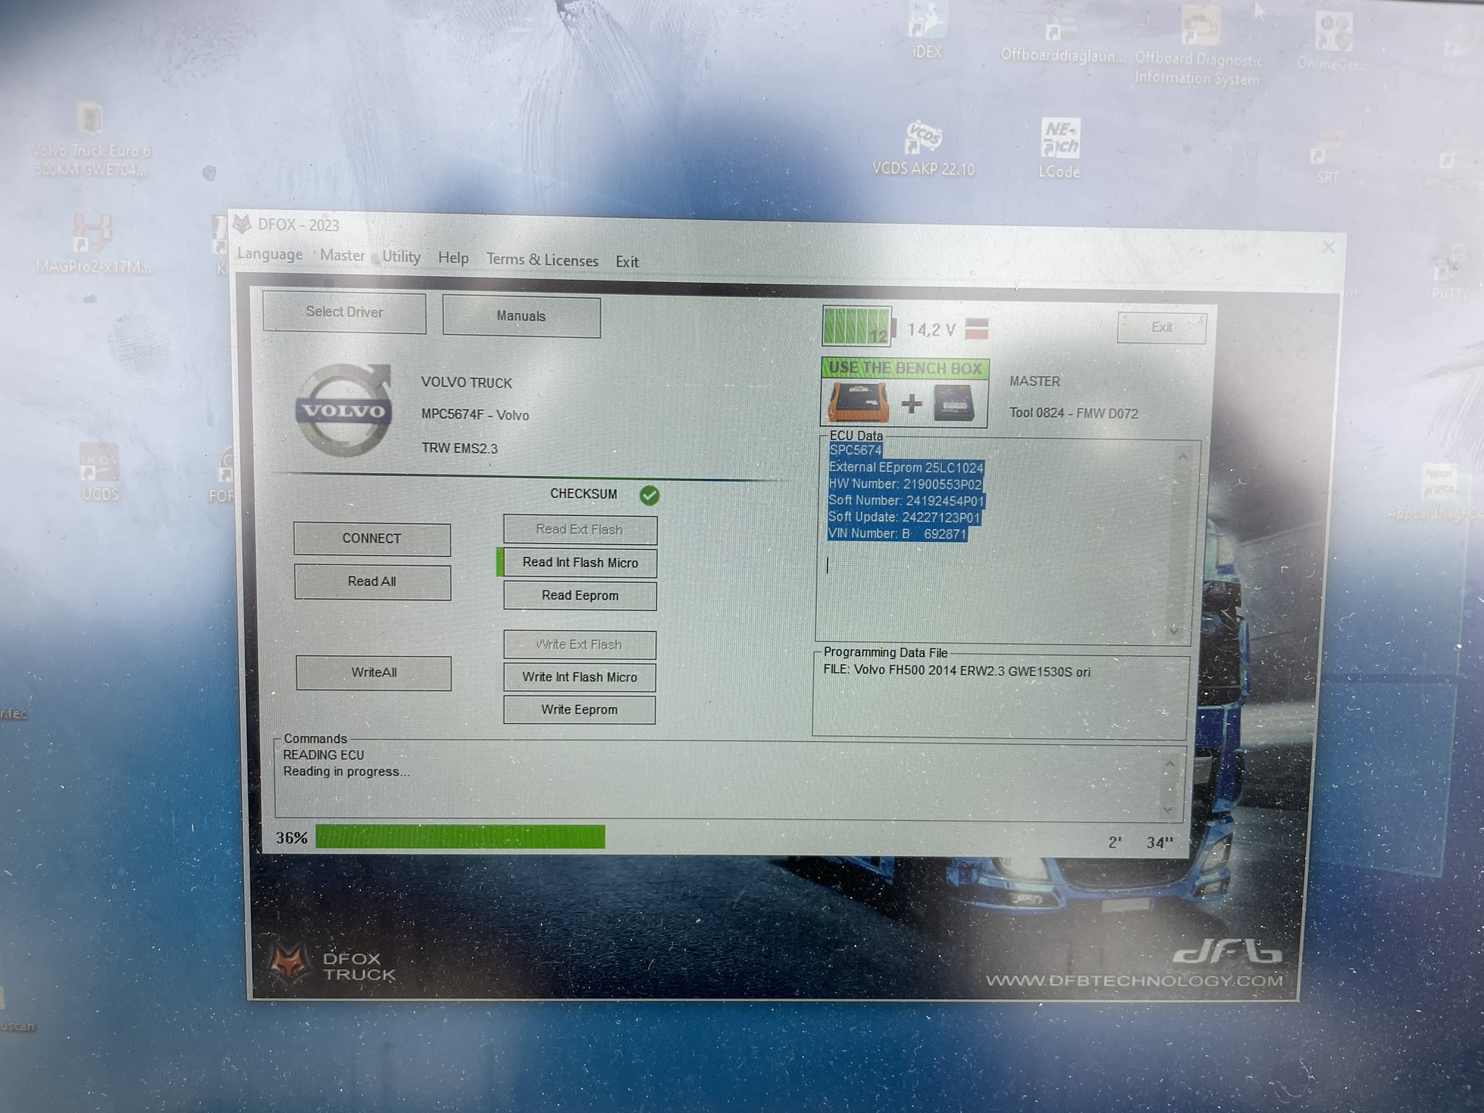Click the USE THE BENCH BOX banner
1484x1113 pixels.
(905, 368)
